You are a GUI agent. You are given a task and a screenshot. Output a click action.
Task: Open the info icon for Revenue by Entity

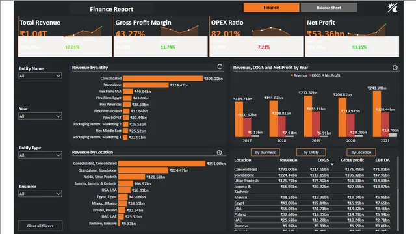220,66
